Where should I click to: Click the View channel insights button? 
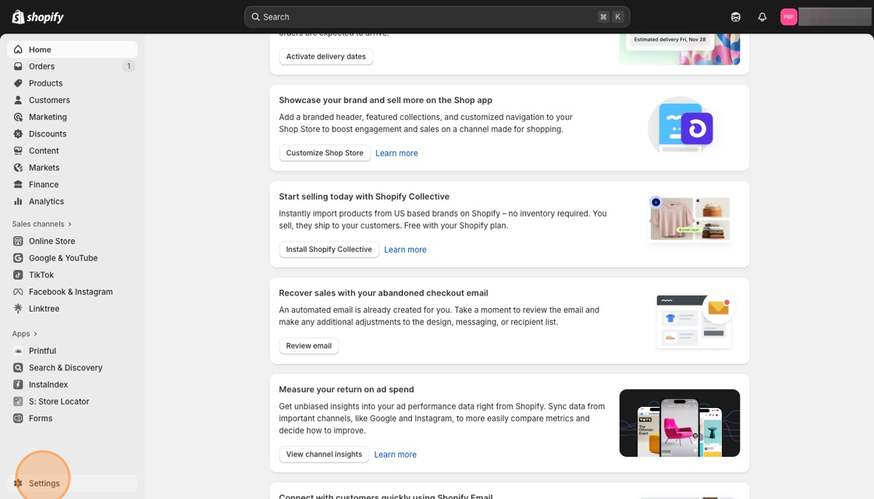(324, 454)
